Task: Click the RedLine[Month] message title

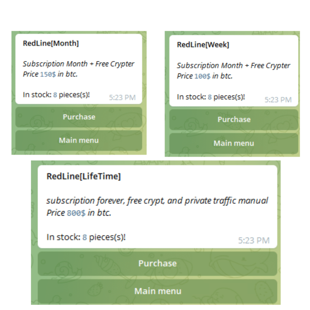Action: tap(51, 43)
